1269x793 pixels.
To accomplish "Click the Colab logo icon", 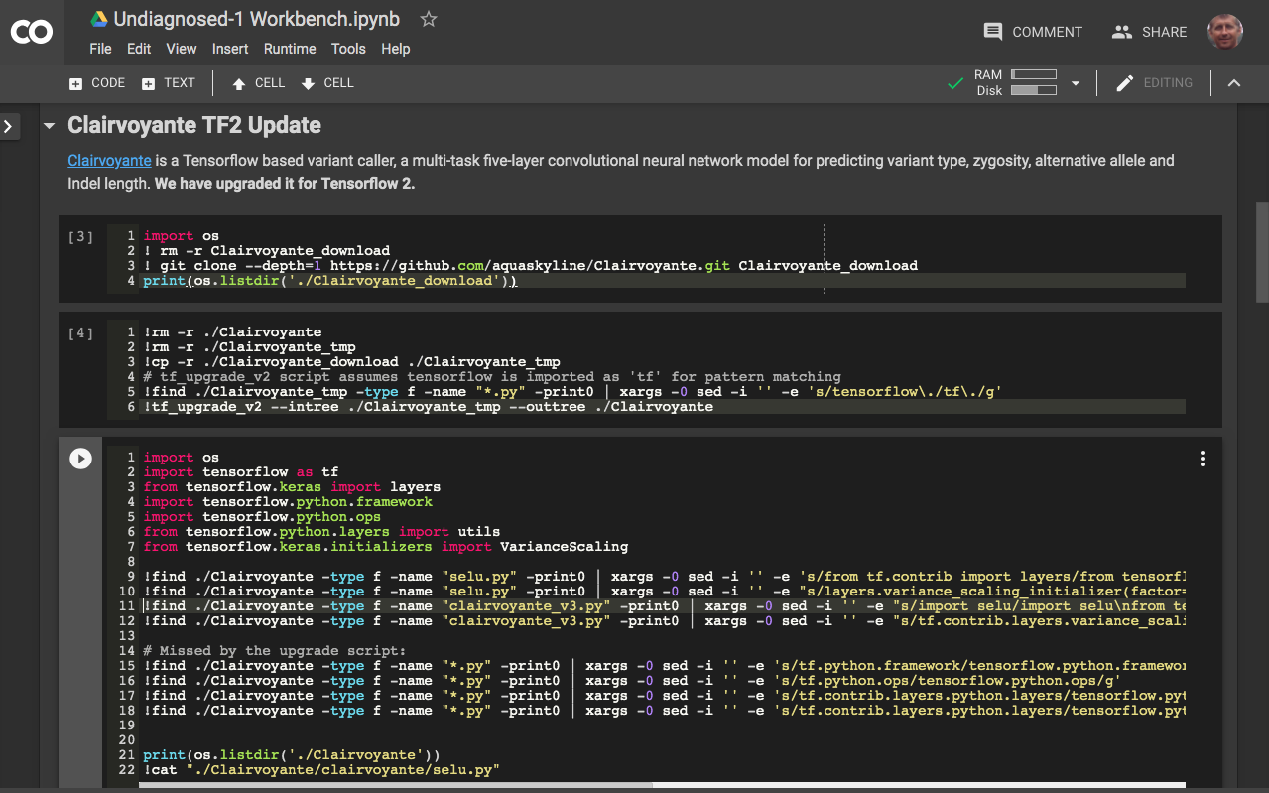I will coord(31,32).
